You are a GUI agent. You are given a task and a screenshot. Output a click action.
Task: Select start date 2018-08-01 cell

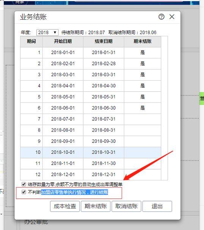coord(63,130)
